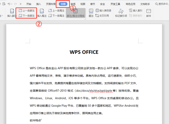This screenshot has height=124, width=169.
Task: Click the caption (题注) icon
Action: tap(91, 11)
